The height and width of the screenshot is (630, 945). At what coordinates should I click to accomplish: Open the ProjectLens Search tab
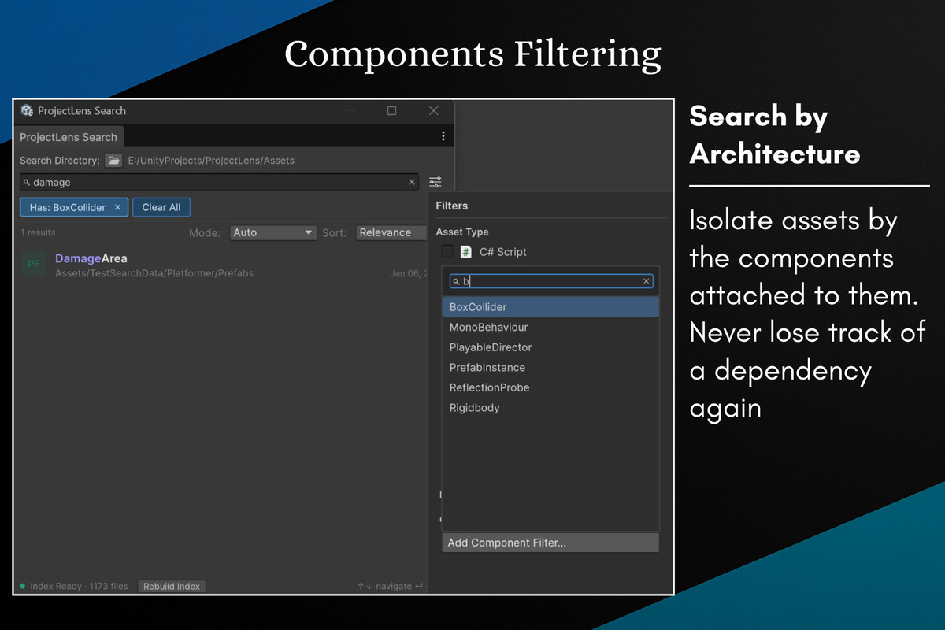click(x=69, y=137)
